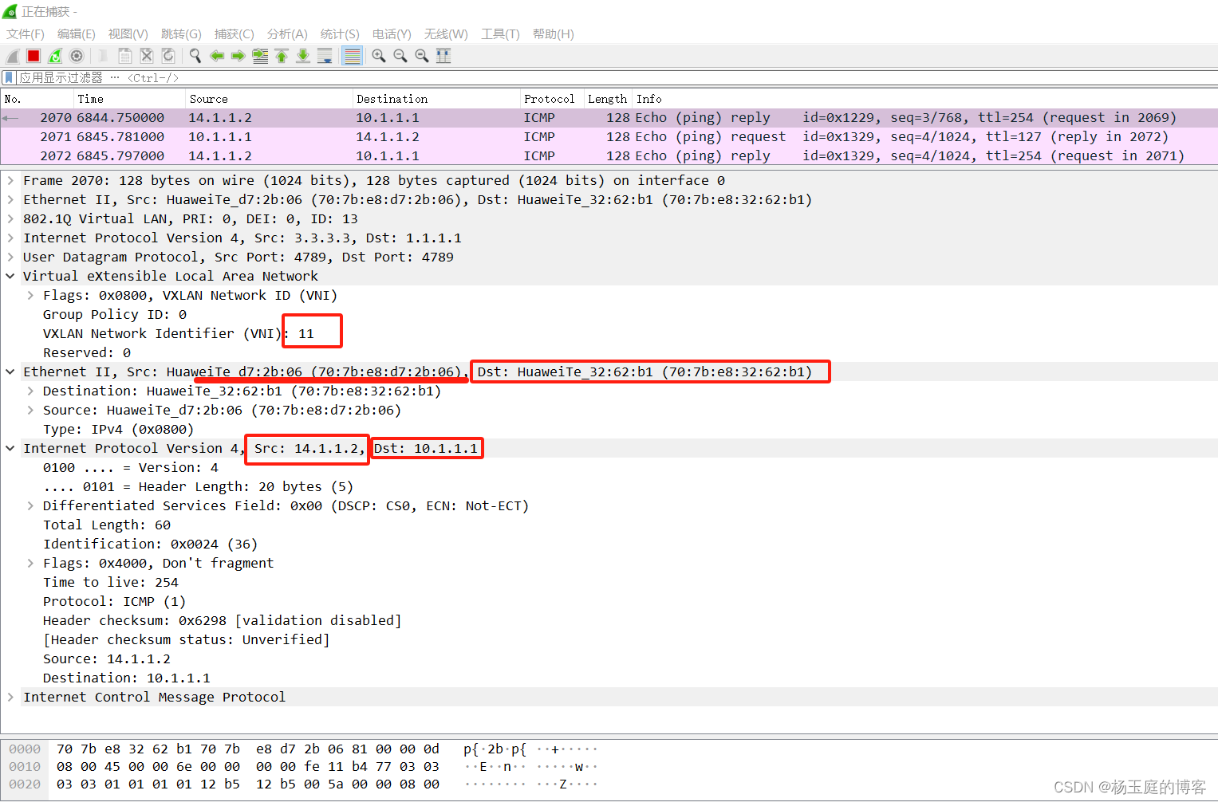Sort by the Length column header
This screenshot has width=1218, height=802.
tap(608, 99)
